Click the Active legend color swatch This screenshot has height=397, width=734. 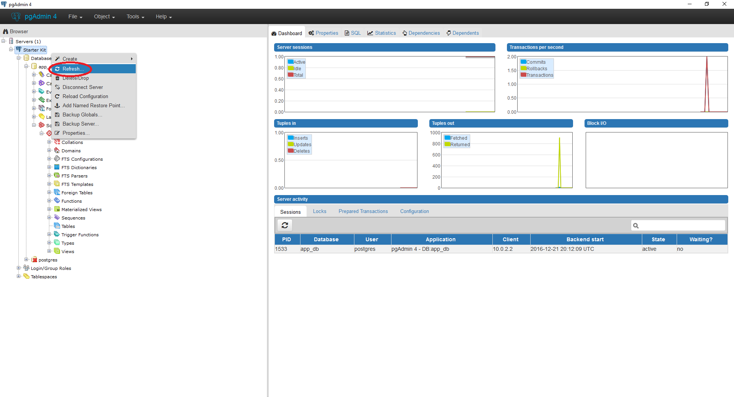pos(291,62)
